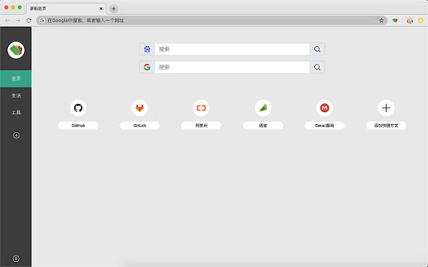Reload the page
This screenshot has width=428, height=267.
click(x=29, y=21)
